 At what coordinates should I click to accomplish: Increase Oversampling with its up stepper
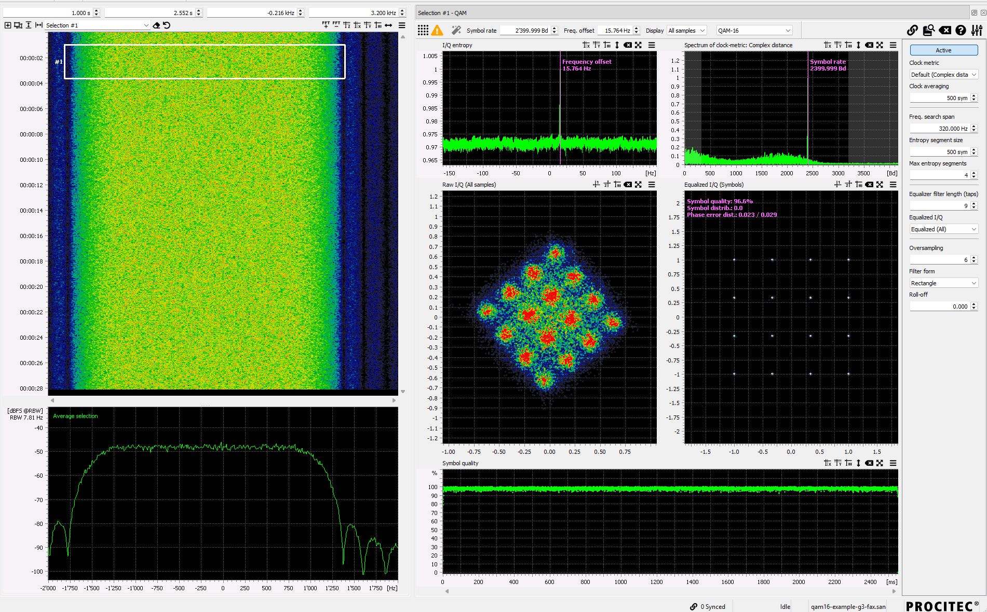tap(974, 257)
